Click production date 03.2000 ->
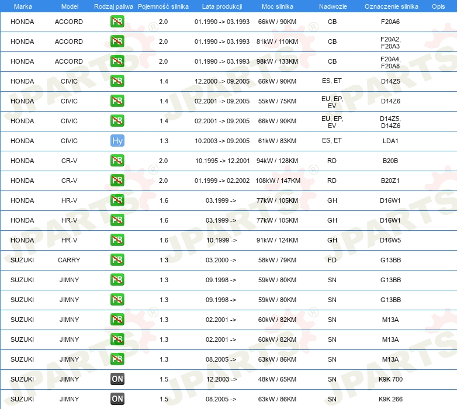Viewport: 457px width, 409px height. tap(221, 260)
